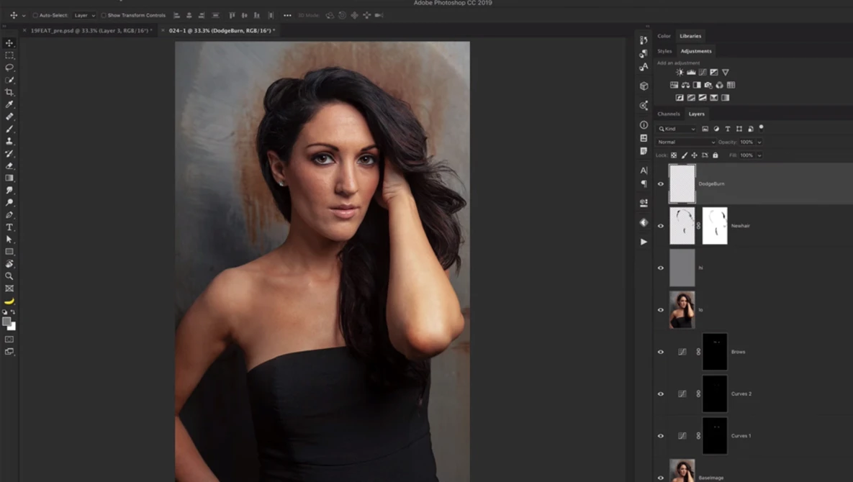Viewport: 853px width, 482px height.
Task: Select the Healing Brush tool
Action: coord(9,117)
